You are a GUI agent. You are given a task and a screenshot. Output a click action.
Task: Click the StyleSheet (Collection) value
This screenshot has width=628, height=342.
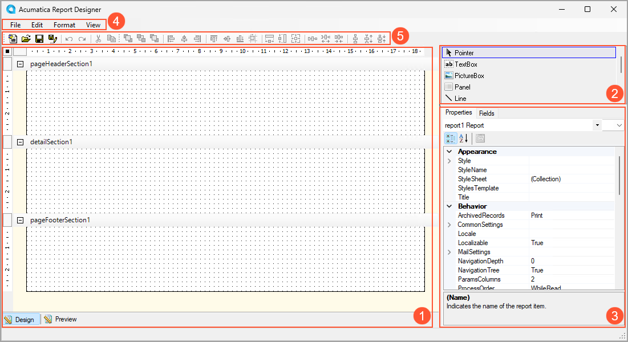point(545,179)
